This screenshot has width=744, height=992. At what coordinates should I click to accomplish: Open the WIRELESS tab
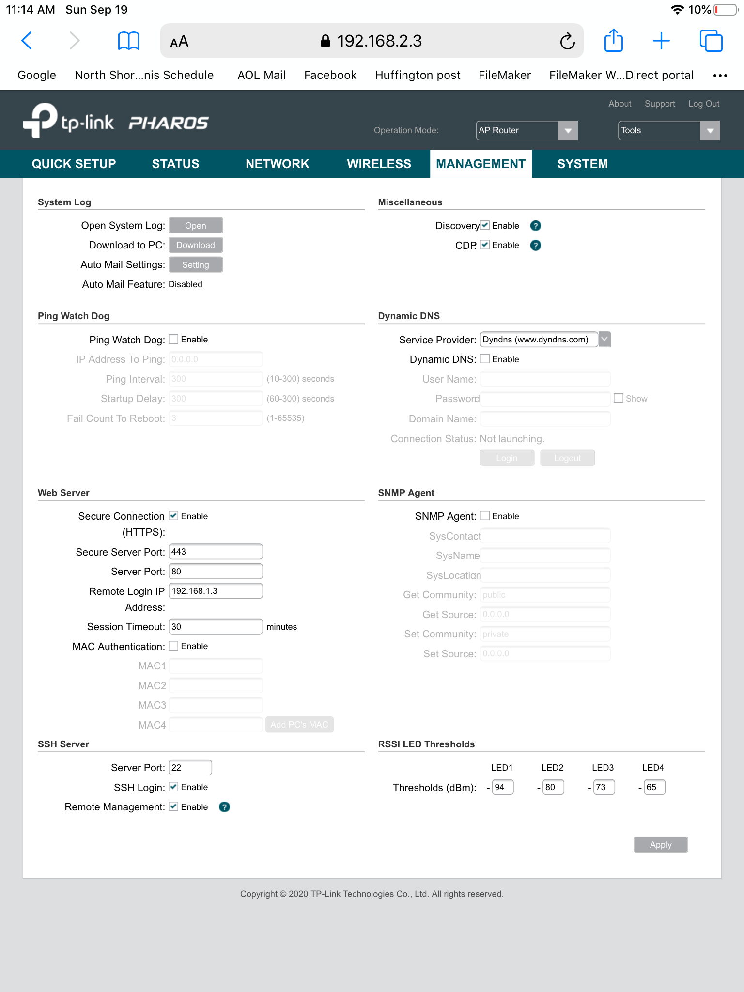(x=379, y=164)
